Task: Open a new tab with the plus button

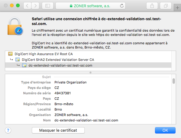Action: pyautogui.click(x=177, y=8)
